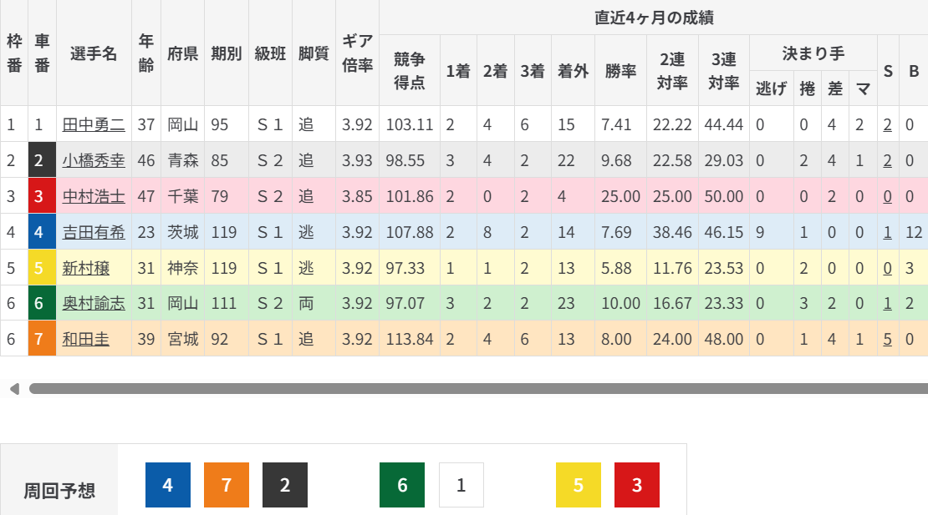This screenshot has height=515, width=928.
Task: Open rider 奥村諭志 profile link
Action: pyautogui.click(x=94, y=305)
